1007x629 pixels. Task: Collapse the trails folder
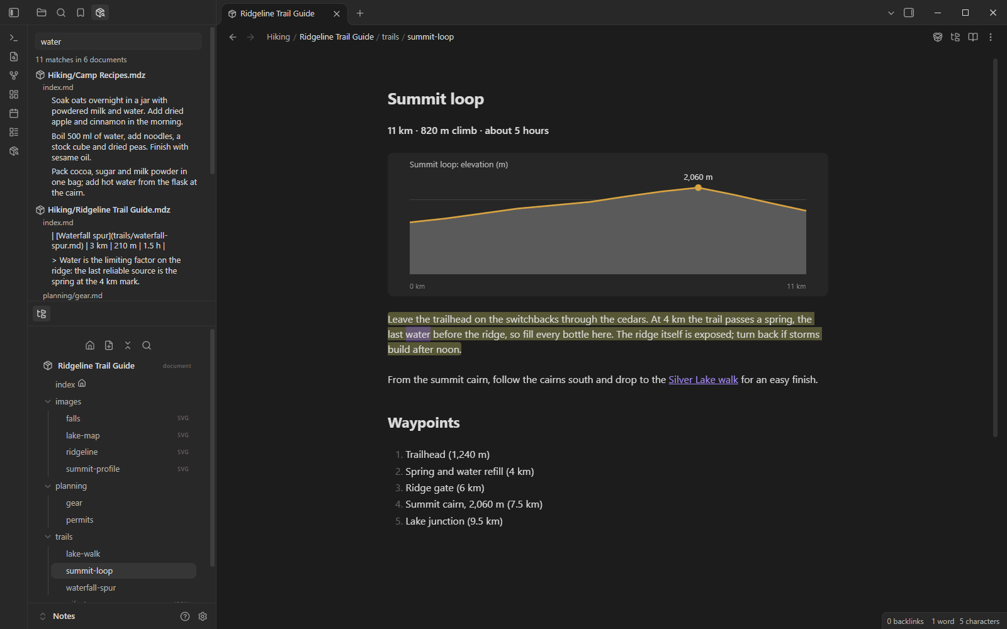(48, 537)
